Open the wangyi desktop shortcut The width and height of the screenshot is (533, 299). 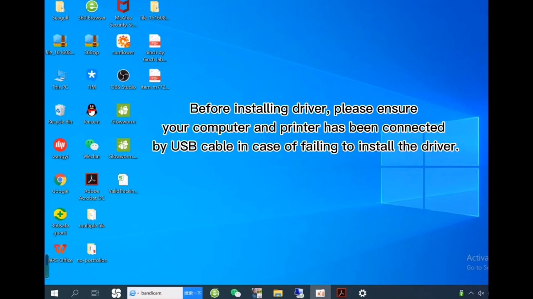click(60, 149)
